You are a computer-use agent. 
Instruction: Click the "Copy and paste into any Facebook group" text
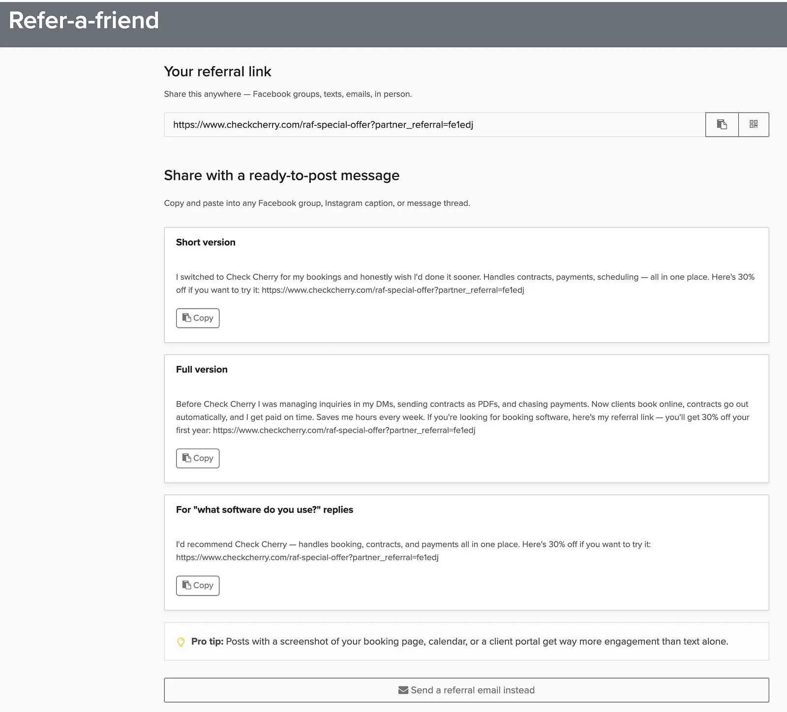[x=317, y=203]
